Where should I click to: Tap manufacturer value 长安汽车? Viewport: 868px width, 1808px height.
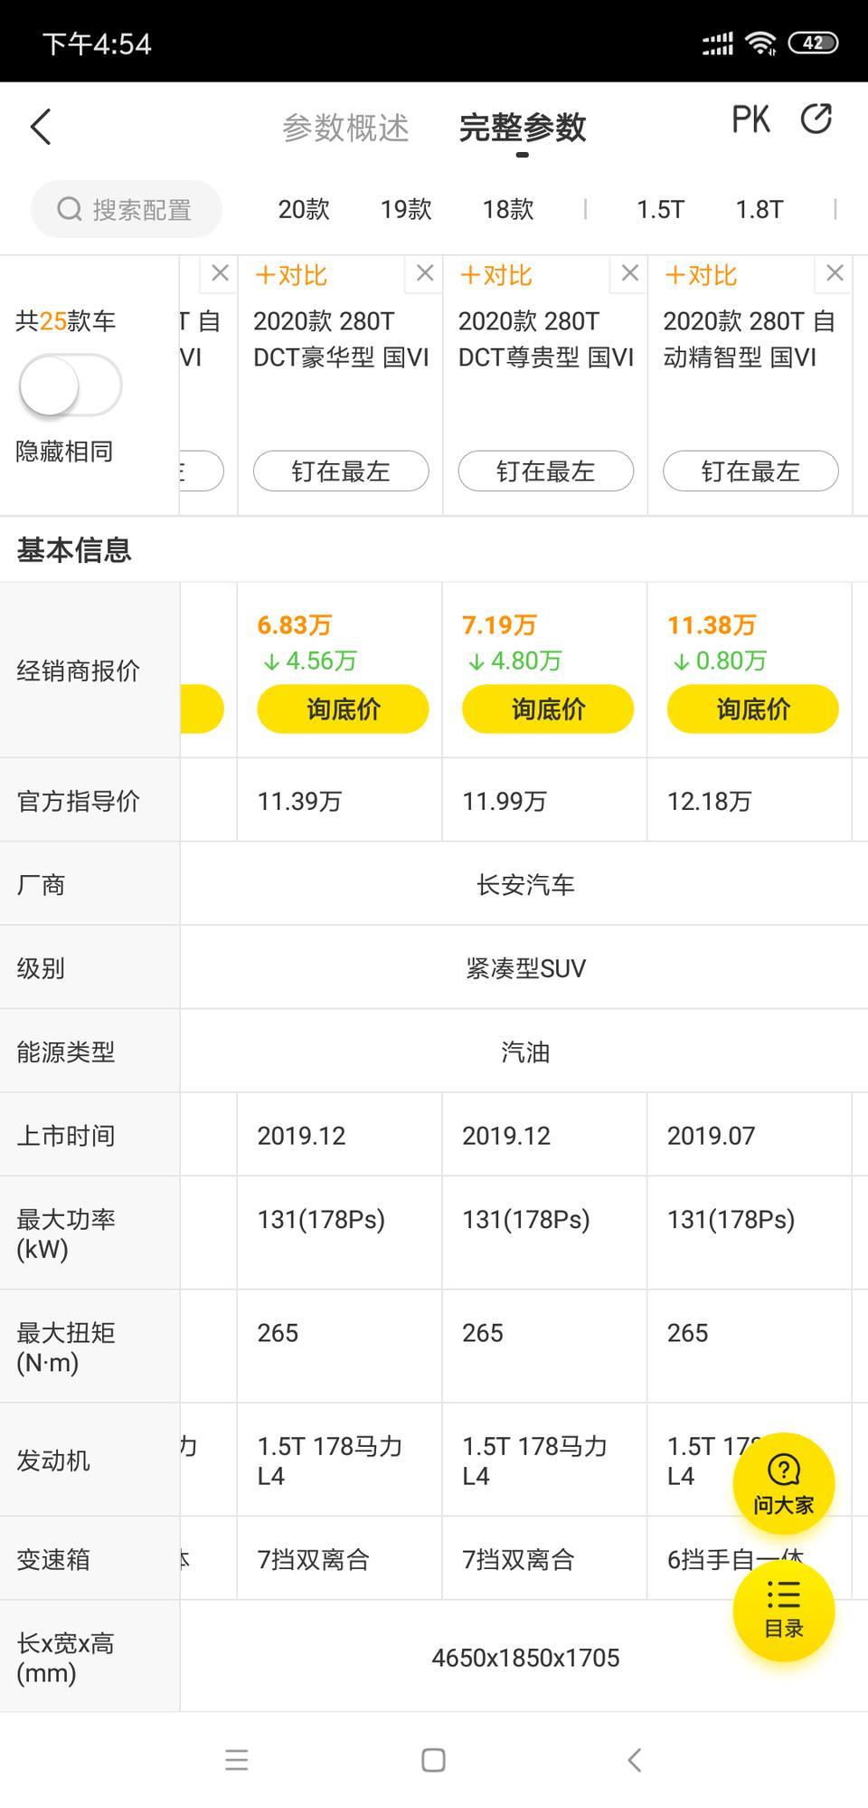coord(525,884)
